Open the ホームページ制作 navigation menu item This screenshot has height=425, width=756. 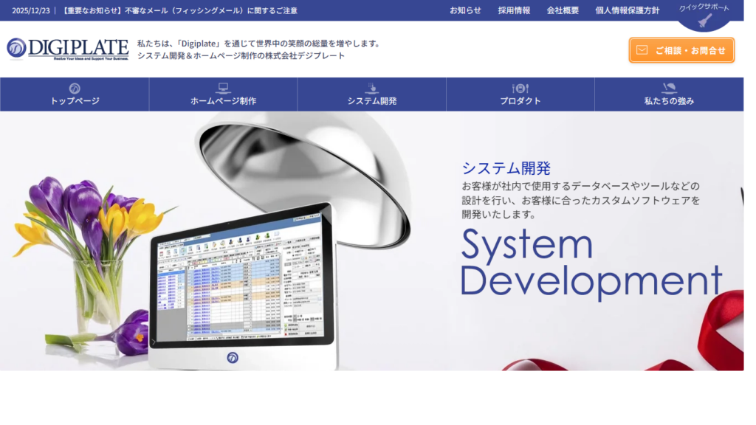click(223, 101)
